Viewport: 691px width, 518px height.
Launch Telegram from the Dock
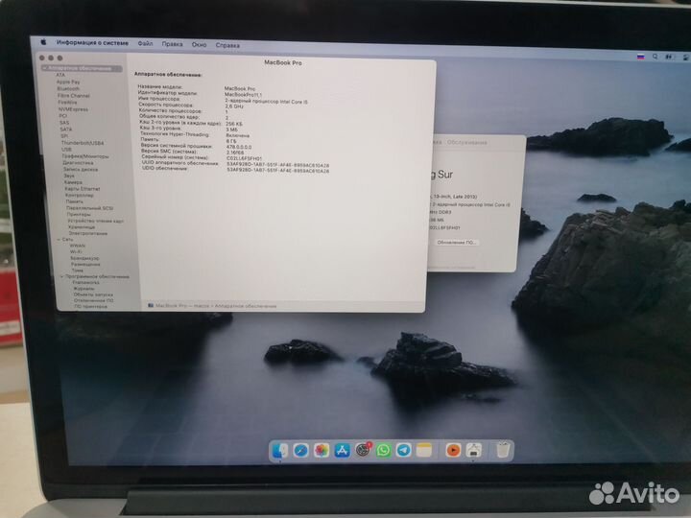(x=404, y=450)
